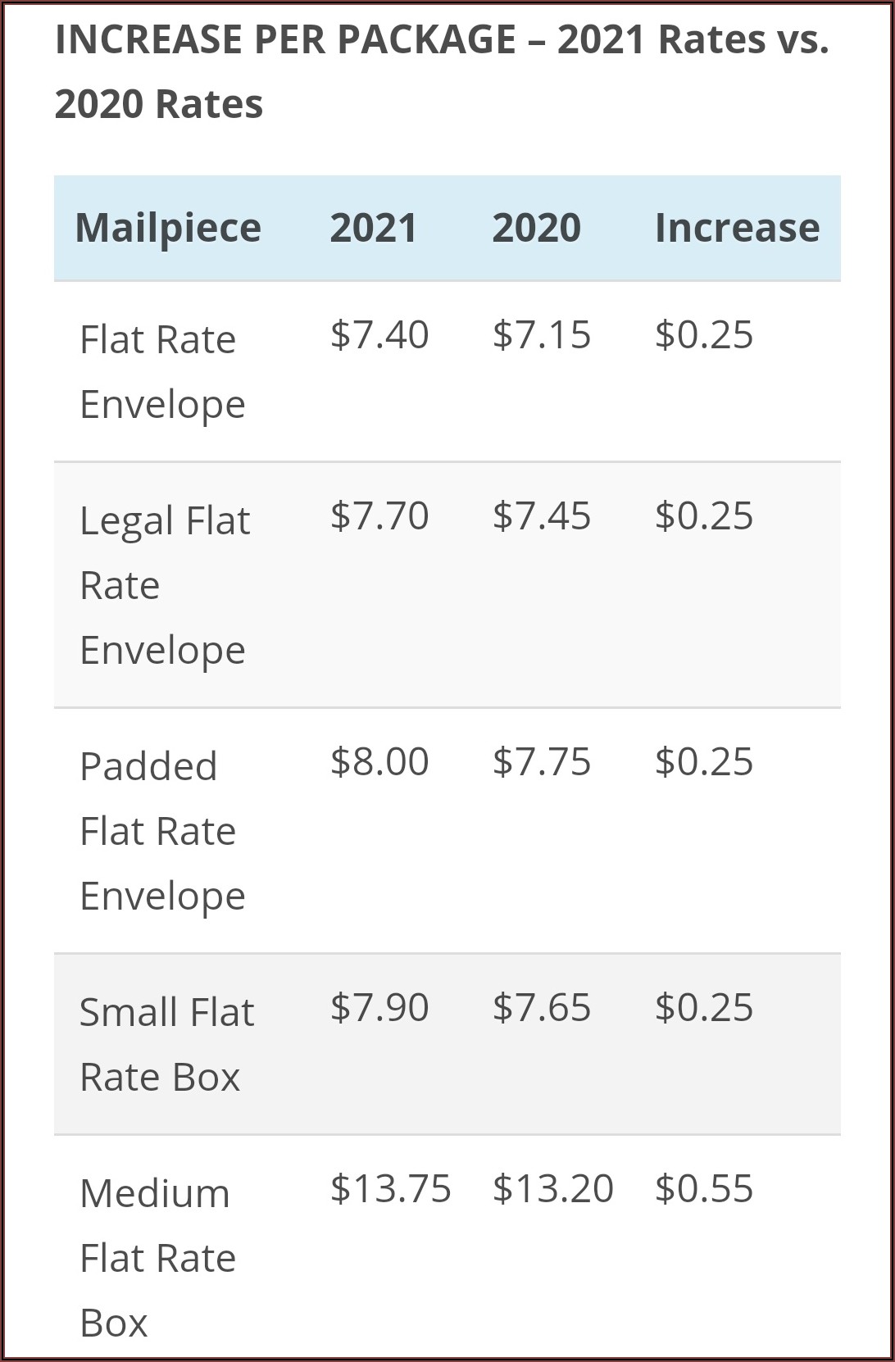Viewport: 895px width, 1362px height.
Task: Click the Increase column header
Action: tap(737, 228)
